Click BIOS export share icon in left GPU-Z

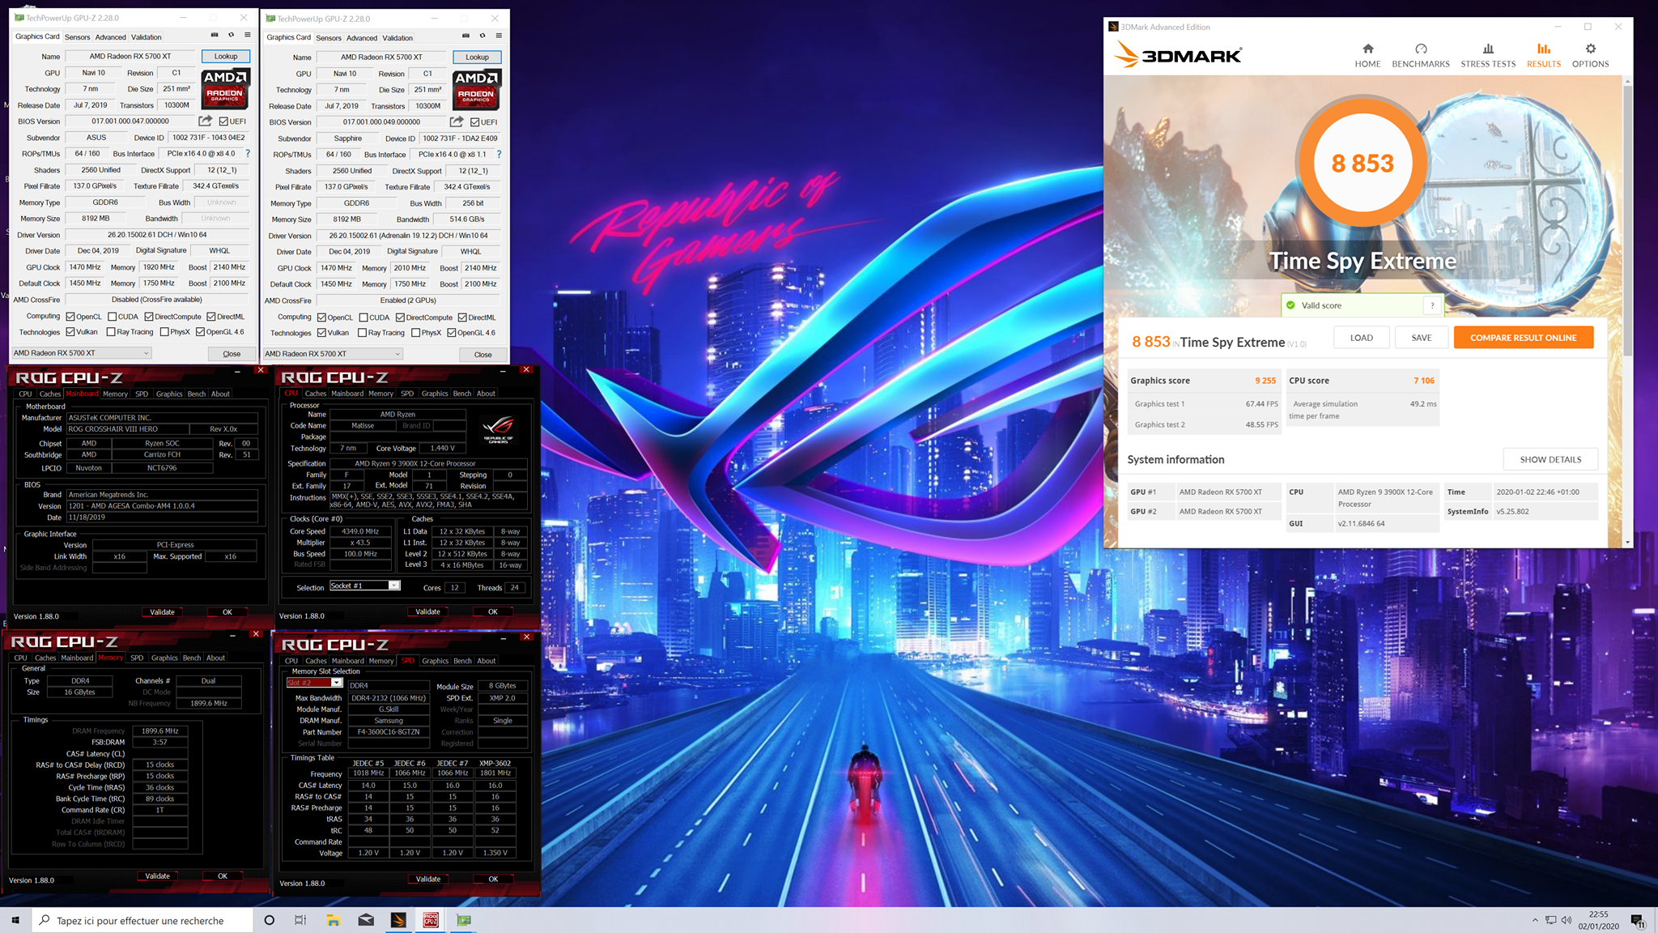click(x=206, y=121)
